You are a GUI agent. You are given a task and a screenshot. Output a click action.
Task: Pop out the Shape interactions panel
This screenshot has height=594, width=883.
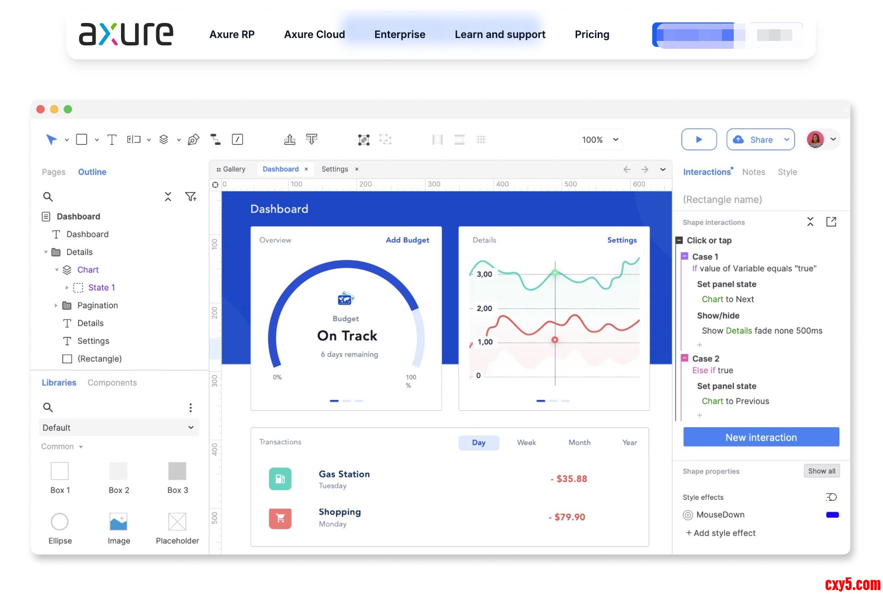(x=831, y=222)
